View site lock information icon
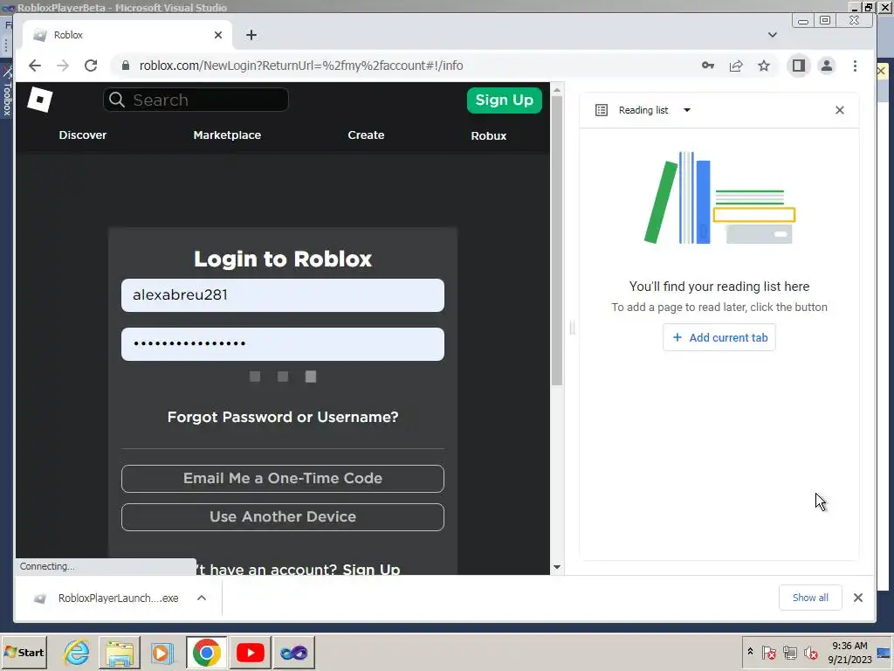This screenshot has width=894, height=671. click(x=126, y=66)
